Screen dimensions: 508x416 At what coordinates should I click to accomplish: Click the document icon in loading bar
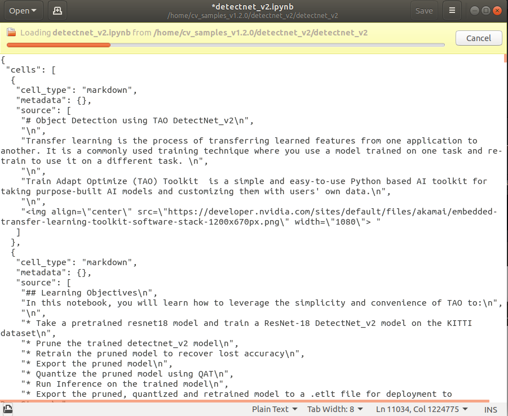(x=11, y=32)
